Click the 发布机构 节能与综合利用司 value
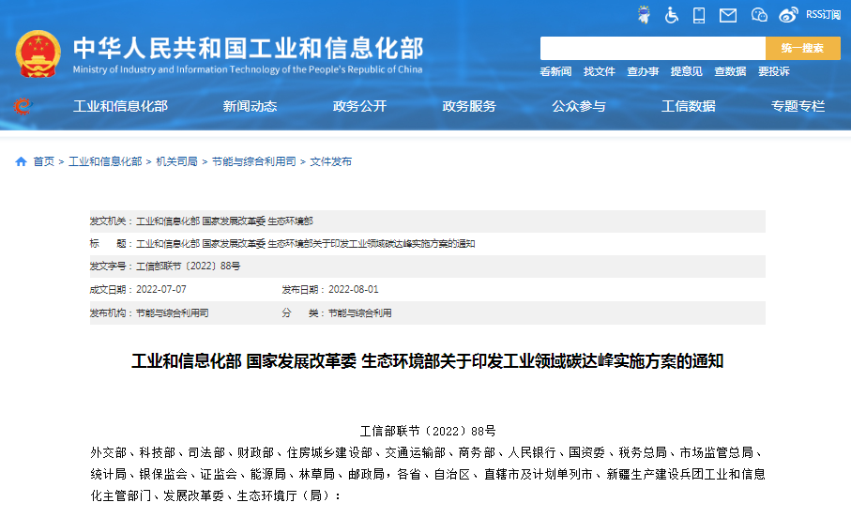This screenshot has height=518, width=851. 172,312
